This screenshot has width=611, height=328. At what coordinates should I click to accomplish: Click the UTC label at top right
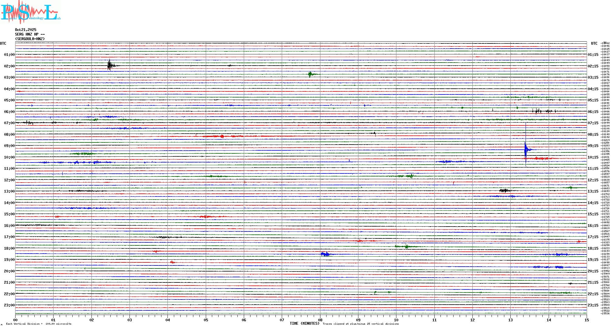pyautogui.click(x=594, y=43)
